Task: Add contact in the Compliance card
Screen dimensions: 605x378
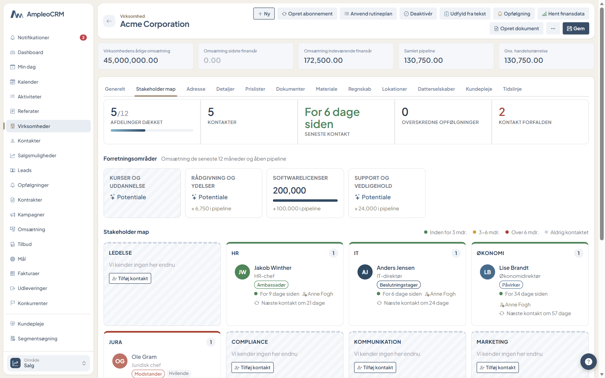Action: (252, 368)
